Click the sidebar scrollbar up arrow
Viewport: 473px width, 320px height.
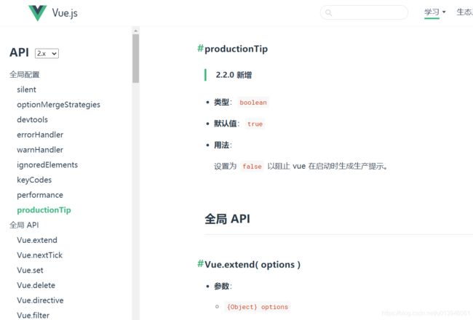135,31
